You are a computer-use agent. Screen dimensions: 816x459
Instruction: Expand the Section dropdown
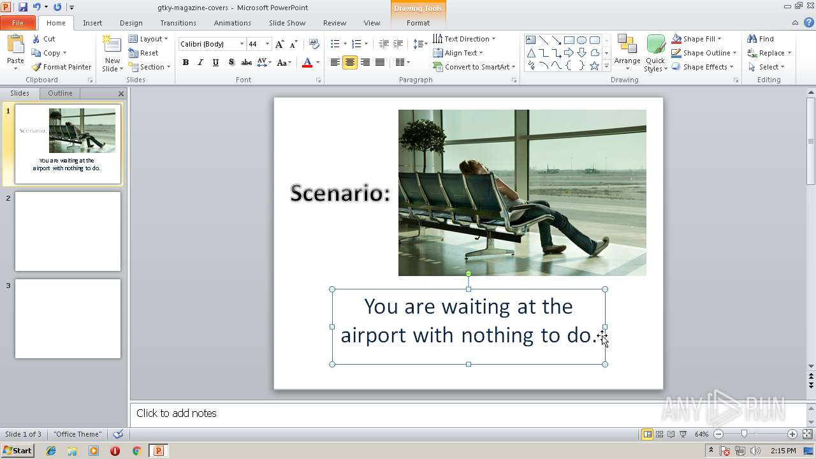coord(149,67)
